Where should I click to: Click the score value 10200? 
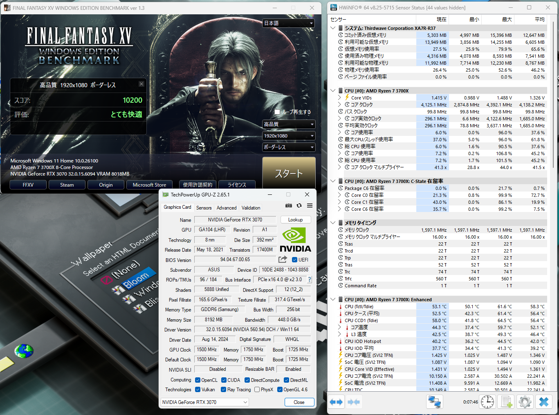pos(132,100)
